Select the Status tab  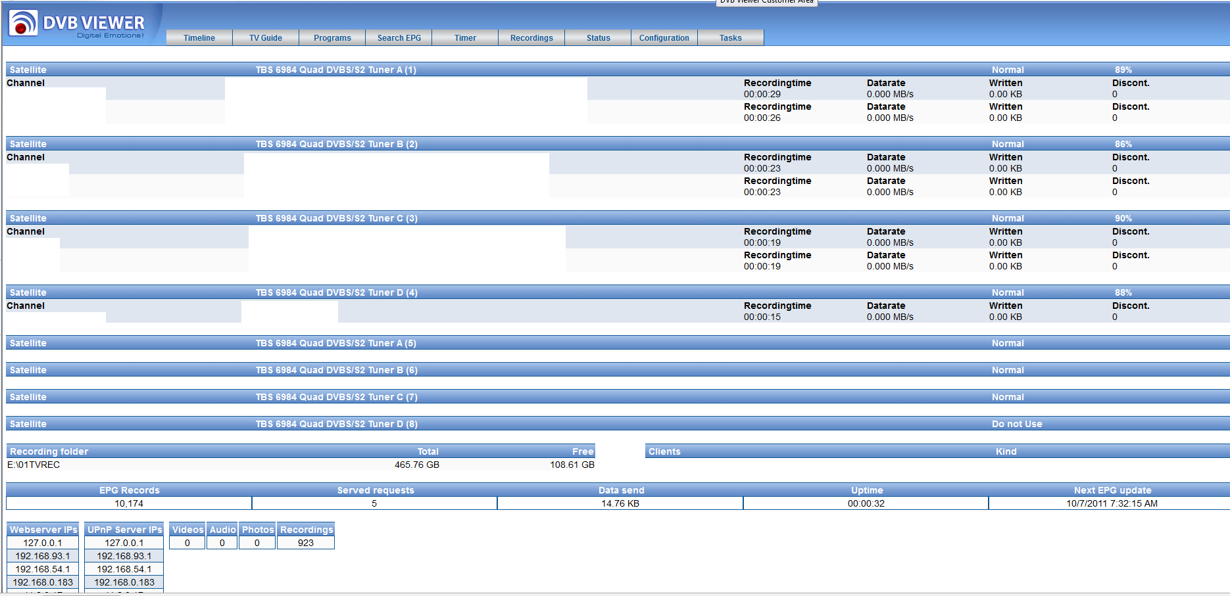[x=599, y=37]
